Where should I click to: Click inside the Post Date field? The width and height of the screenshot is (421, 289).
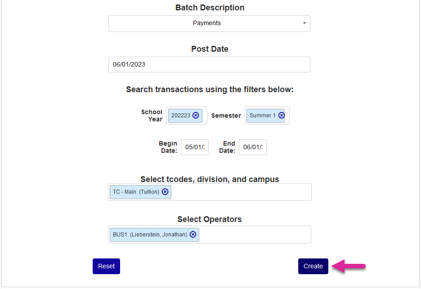[209, 64]
